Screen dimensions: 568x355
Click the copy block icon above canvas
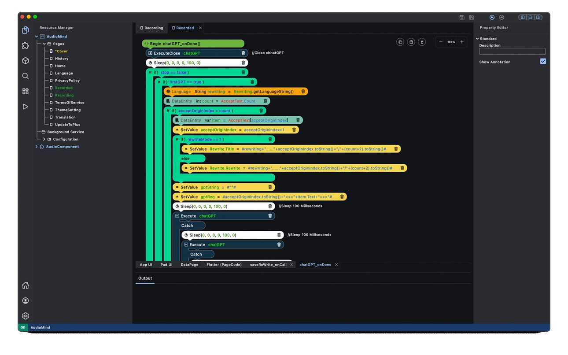pos(400,42)
